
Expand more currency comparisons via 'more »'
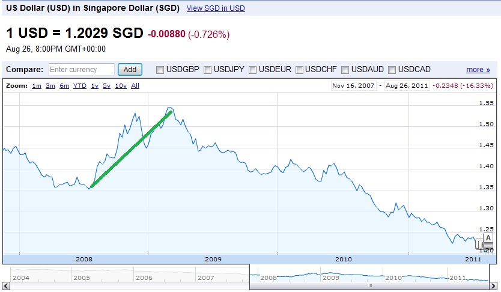[478, 70]
